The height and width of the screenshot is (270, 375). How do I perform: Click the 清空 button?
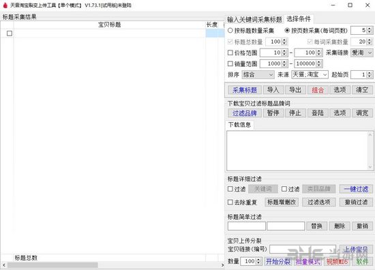click(x=362, y=90)
